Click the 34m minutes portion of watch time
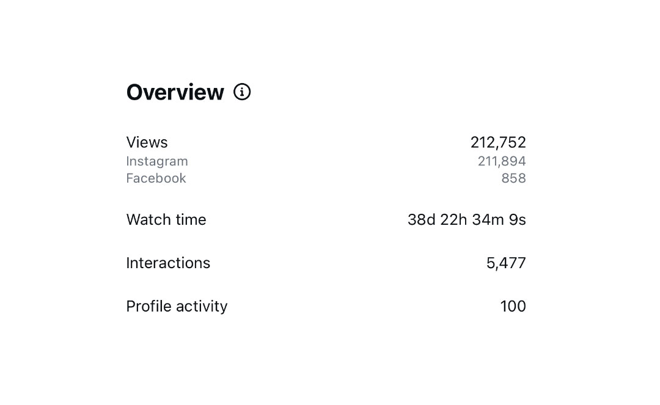The height and width of the screenshot is (405, 660). pyautogui.click(x=488, y=220)
